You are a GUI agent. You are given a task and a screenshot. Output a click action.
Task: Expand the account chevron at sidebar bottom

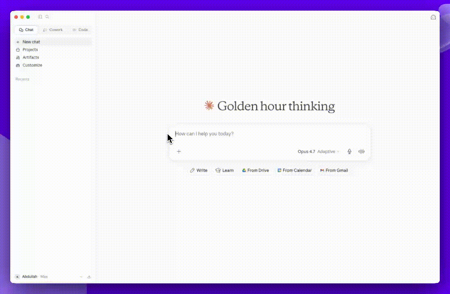click(81, 277)
